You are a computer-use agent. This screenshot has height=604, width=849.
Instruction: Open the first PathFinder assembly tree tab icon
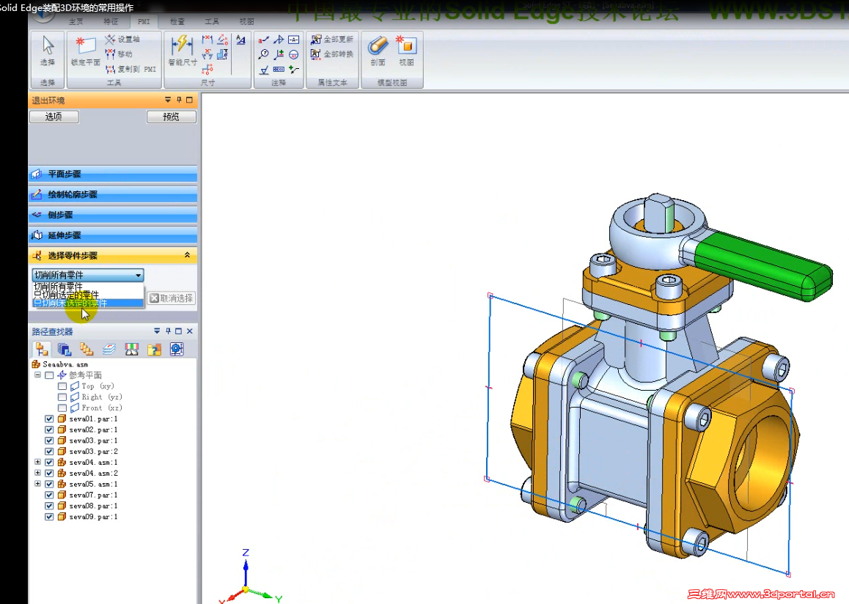click(x=42, y=349)
